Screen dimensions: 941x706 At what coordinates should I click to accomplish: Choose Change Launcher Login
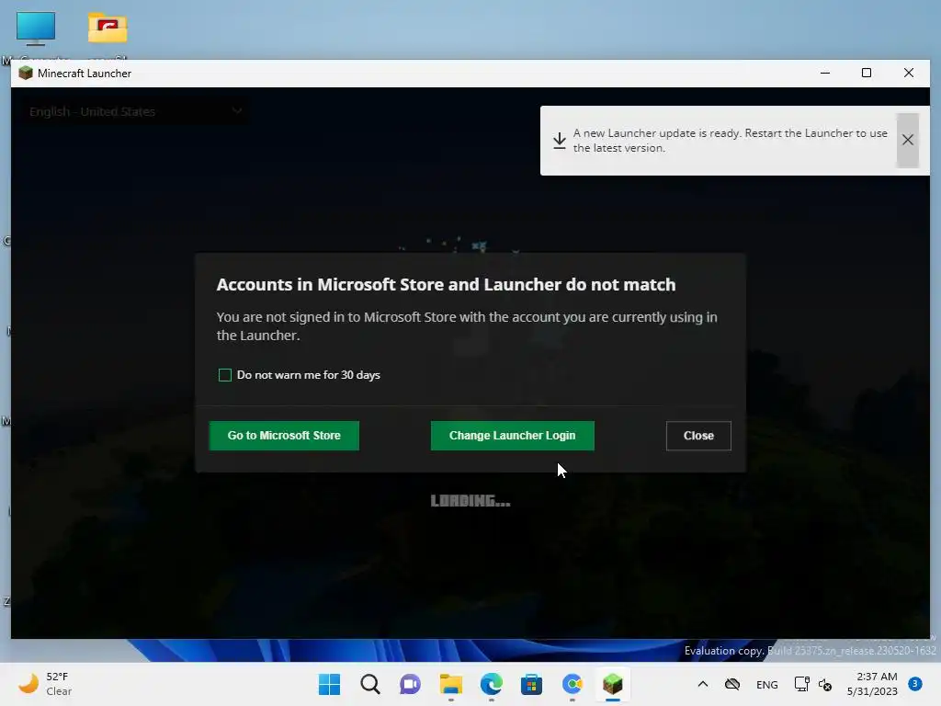513,436
